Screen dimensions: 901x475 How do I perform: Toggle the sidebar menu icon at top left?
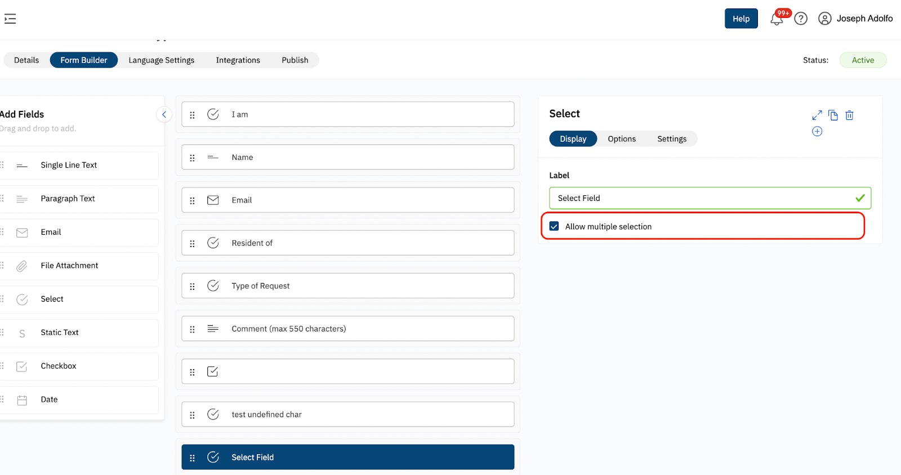pyautogui.click(x=10, y=19)
